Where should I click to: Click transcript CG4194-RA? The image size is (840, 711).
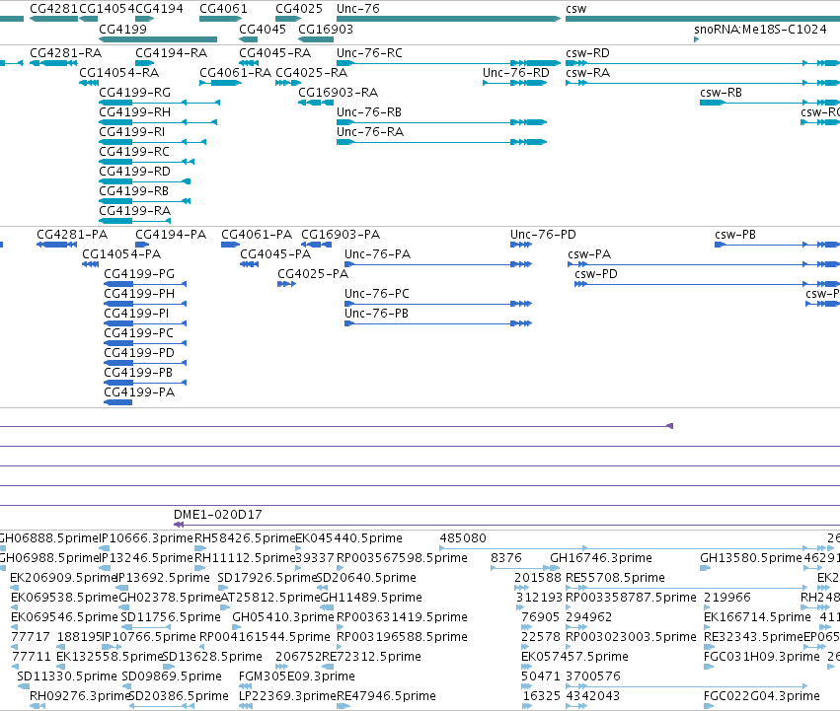tap(172, 53)
